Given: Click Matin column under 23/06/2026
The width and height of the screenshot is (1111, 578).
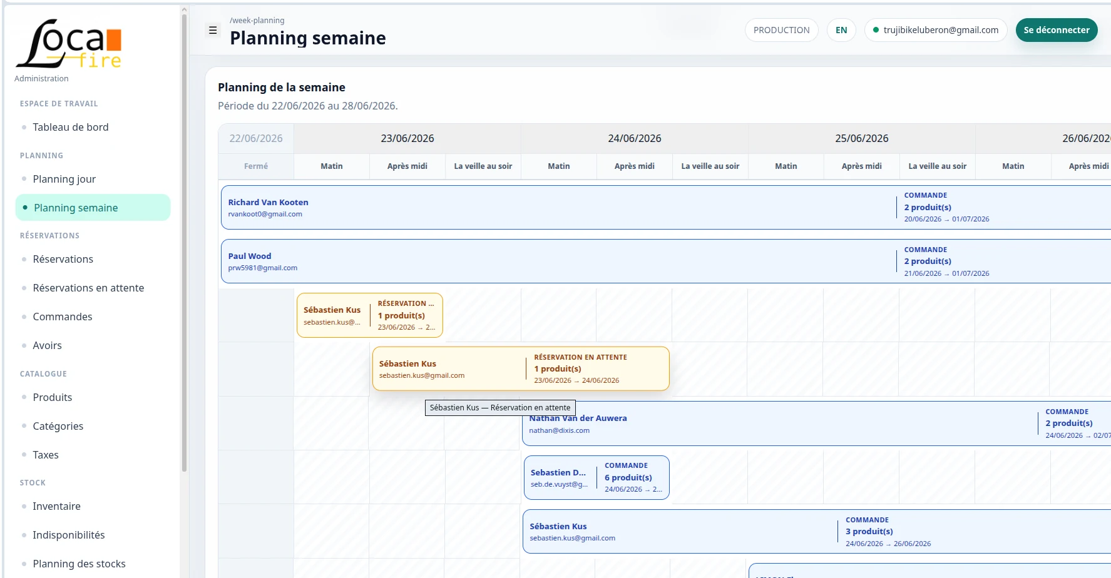Looking at the screenshot, I should click(x=332, y=166).
